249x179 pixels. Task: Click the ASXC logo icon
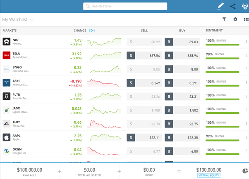pos(7,82)
